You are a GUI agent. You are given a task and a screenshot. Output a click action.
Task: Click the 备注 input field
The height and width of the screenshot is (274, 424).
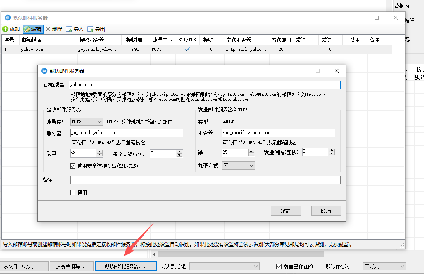(x=205, y=180)
